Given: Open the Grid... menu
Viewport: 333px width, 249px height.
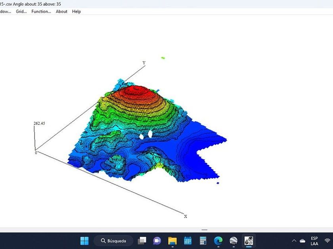Looking at the screenshot, I should [x=21, y=11].
